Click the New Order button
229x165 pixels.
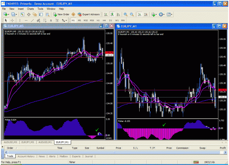click(61, 14)
